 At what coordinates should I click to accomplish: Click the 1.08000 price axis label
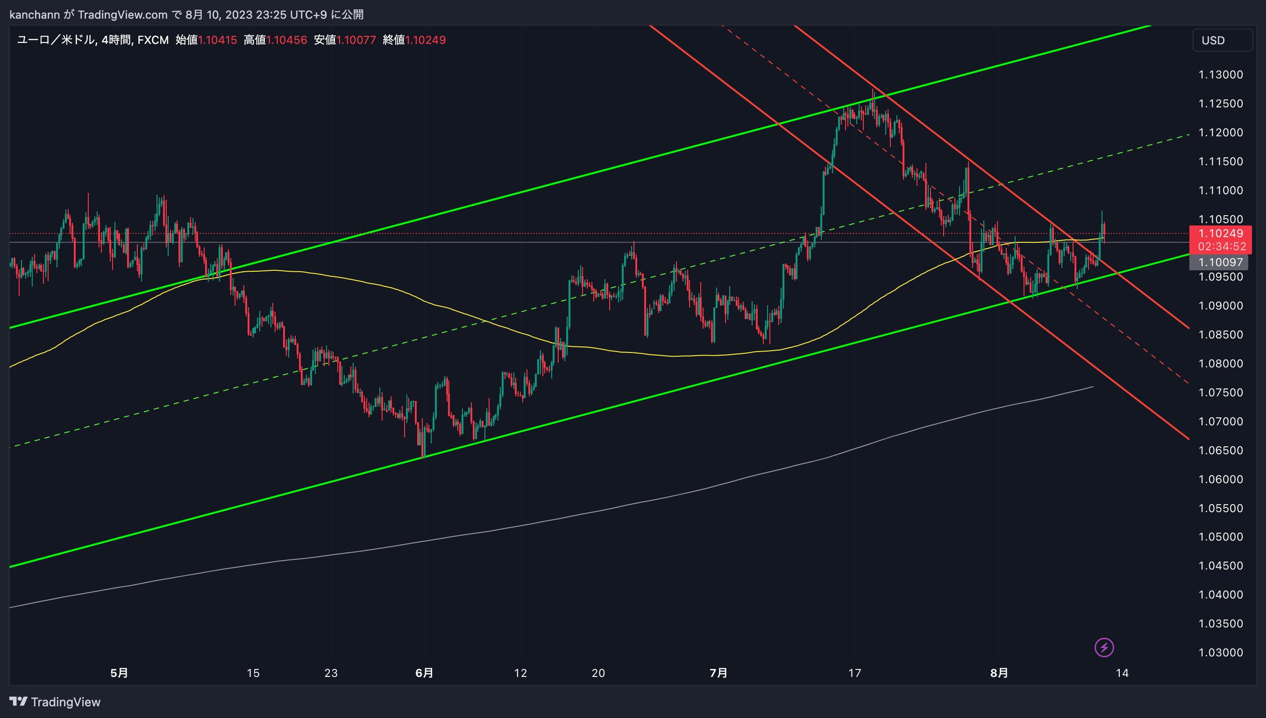pyautogui.click(x=1221, y=364)
